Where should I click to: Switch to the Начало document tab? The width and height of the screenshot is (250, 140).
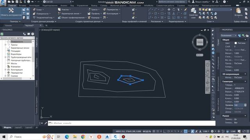8,25
